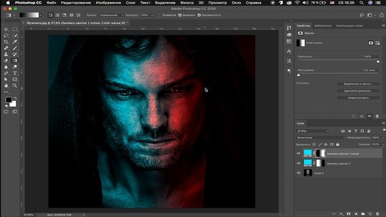Select the Path Selection tool
Screen dimensions: 386x217
pos(6,80)
